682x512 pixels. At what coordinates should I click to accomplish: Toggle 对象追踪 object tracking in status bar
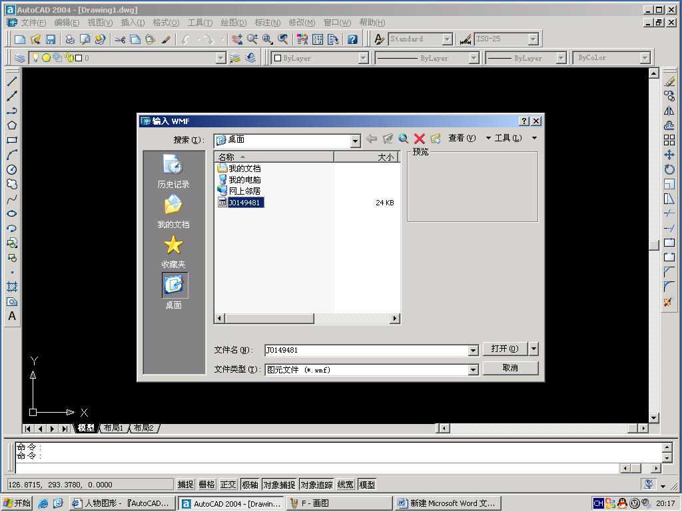tap(316, 484)
